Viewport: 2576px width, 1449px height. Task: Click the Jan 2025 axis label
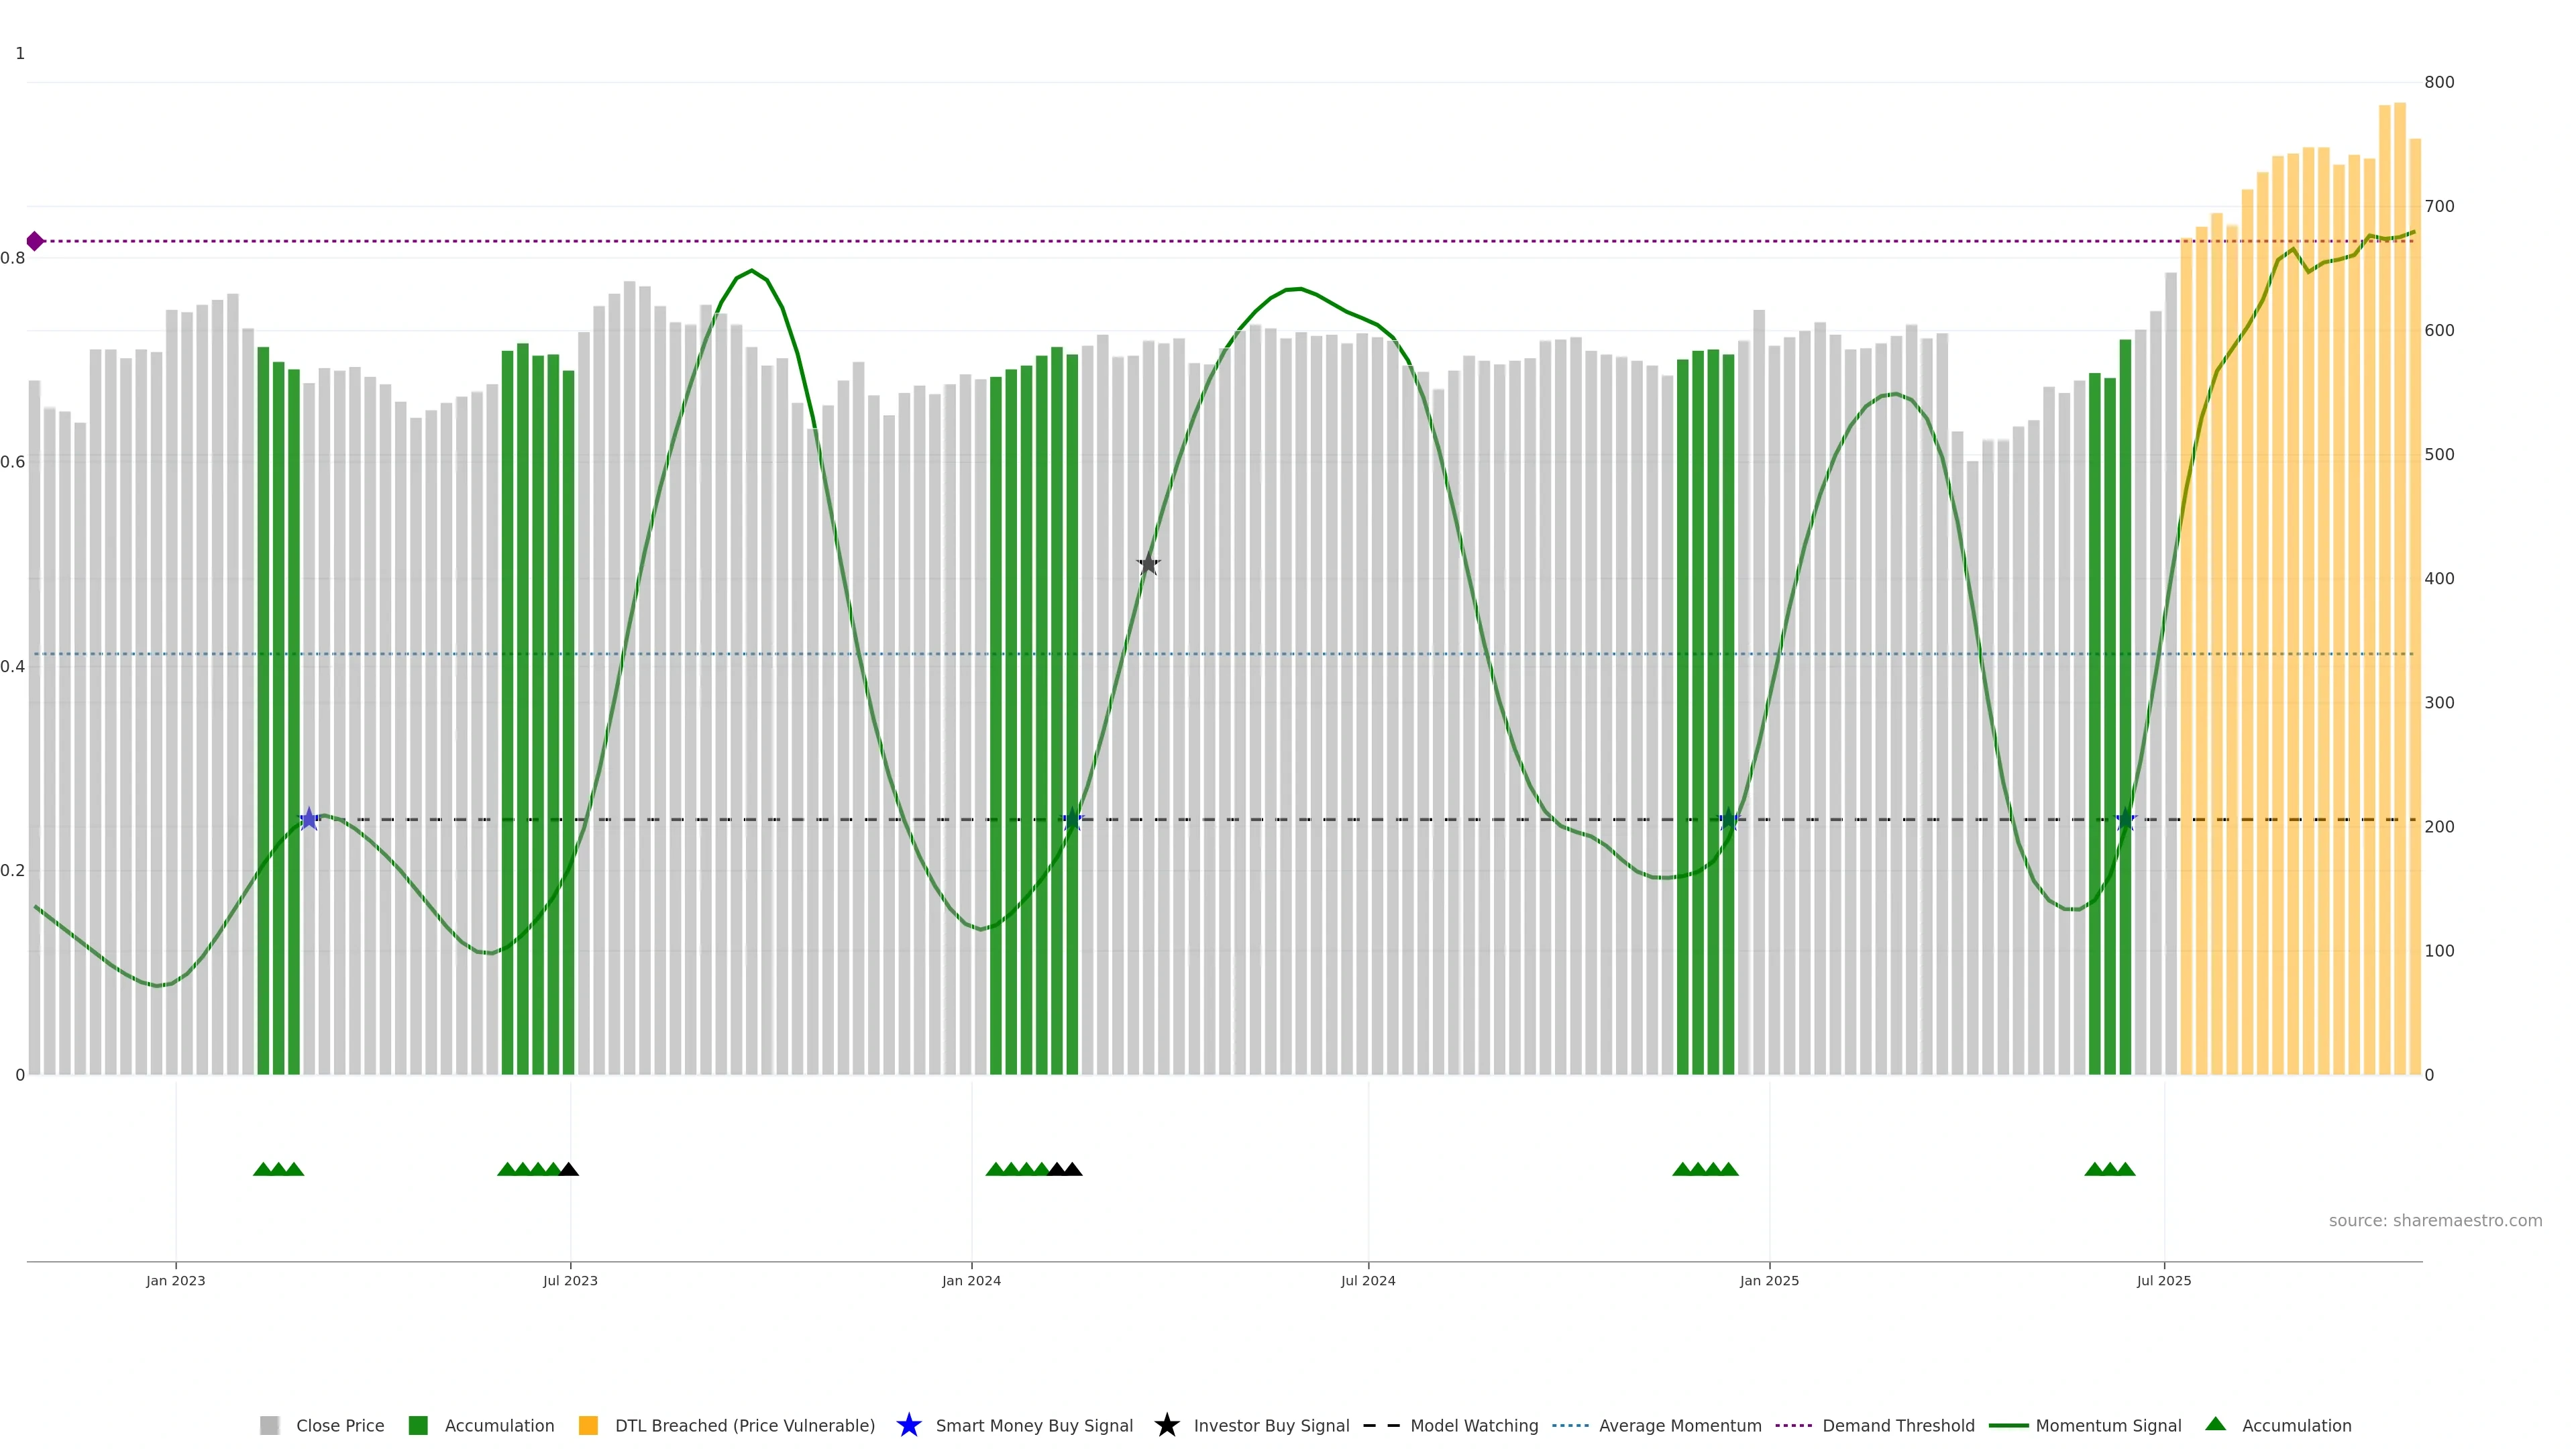coord(1768,1280)
